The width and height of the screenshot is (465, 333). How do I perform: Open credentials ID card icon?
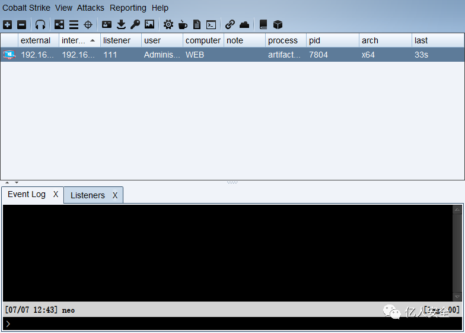107,24
